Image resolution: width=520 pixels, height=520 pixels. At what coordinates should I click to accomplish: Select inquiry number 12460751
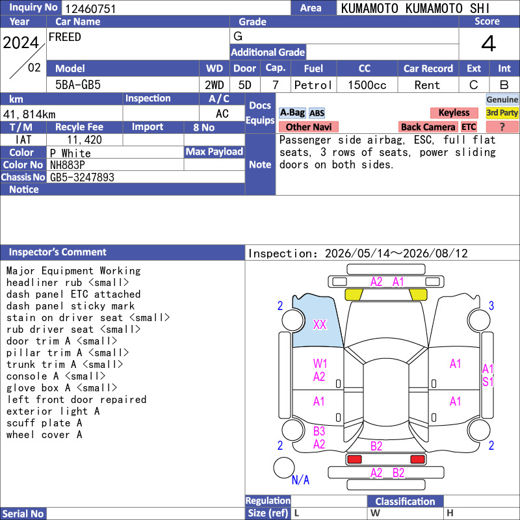pos(90,8)
